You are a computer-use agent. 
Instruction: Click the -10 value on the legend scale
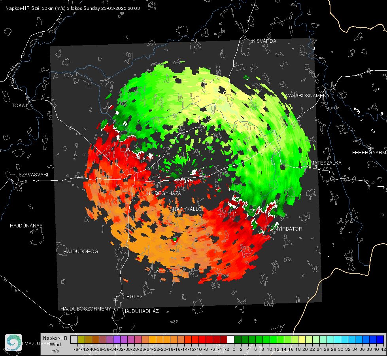[198, 349]
